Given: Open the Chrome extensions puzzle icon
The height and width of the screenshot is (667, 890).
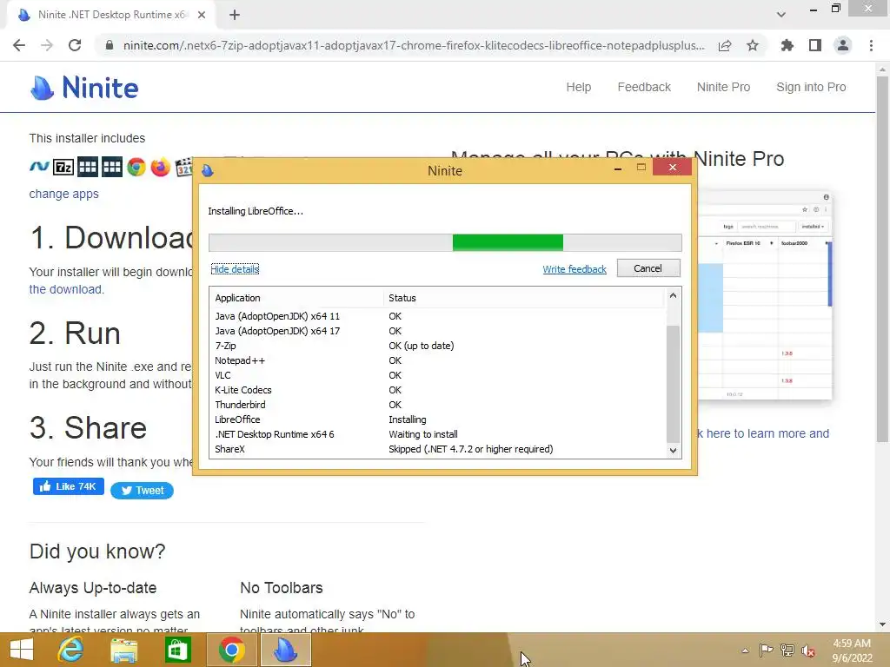Looking at the screenshot, I should 787,45.
